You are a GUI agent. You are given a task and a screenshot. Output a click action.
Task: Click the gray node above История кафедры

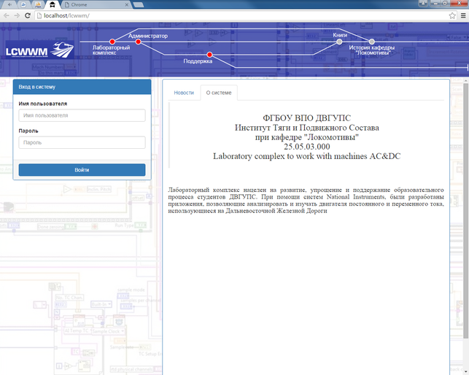371,42
